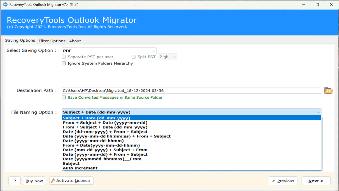Open the Select Saving Option PDF dropdown
This screenshot has height=191, width=339.
pos(109,51)
